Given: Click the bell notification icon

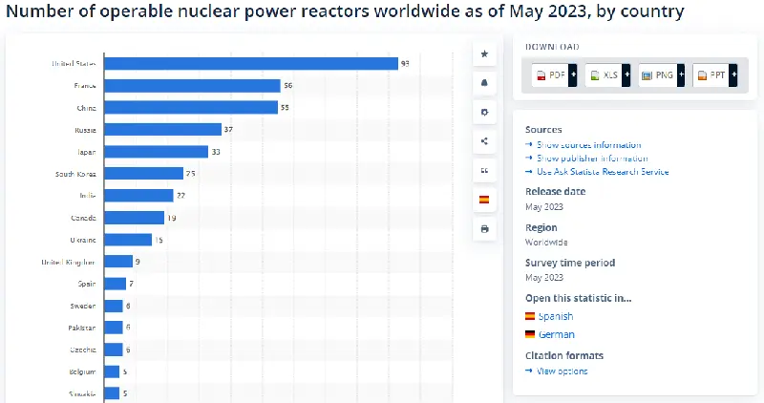Looking at the screenshot, I should tap(484, 83).
